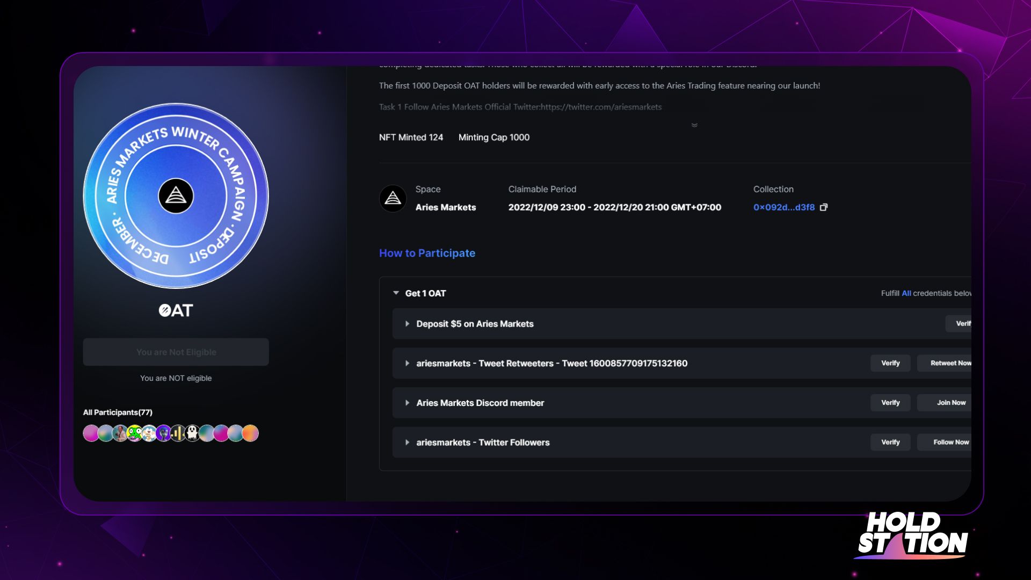Click the NFT Minted 124 text
The width and height of the screenshot is (1031, 580).
(411, 137)
